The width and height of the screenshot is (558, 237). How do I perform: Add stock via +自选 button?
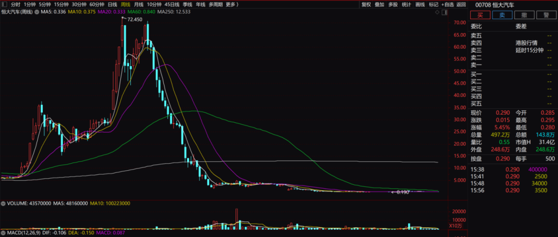point(447,5)
